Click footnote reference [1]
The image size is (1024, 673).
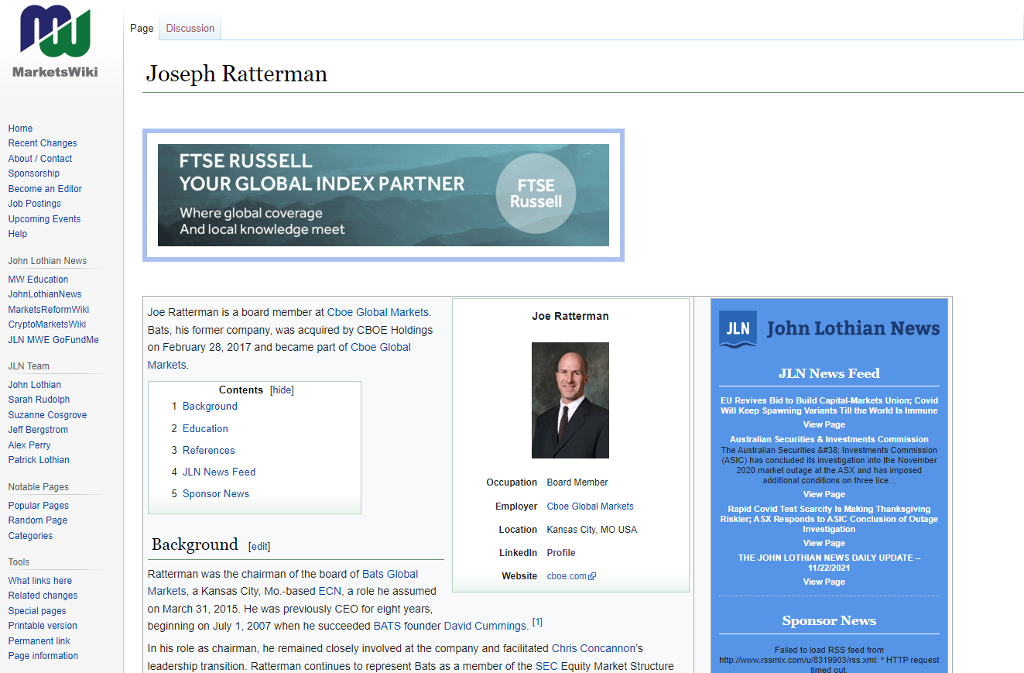[537, 622]
